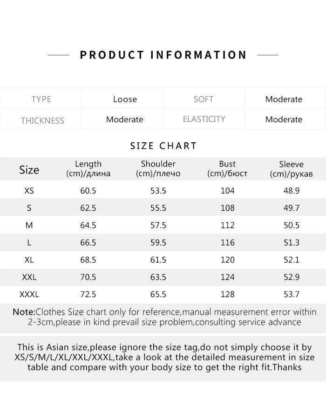Image resolution: width=326 pixels, height=393 pixels.
Task: Click the ELASTICITY label cell
Action: [x=204, y=119]
